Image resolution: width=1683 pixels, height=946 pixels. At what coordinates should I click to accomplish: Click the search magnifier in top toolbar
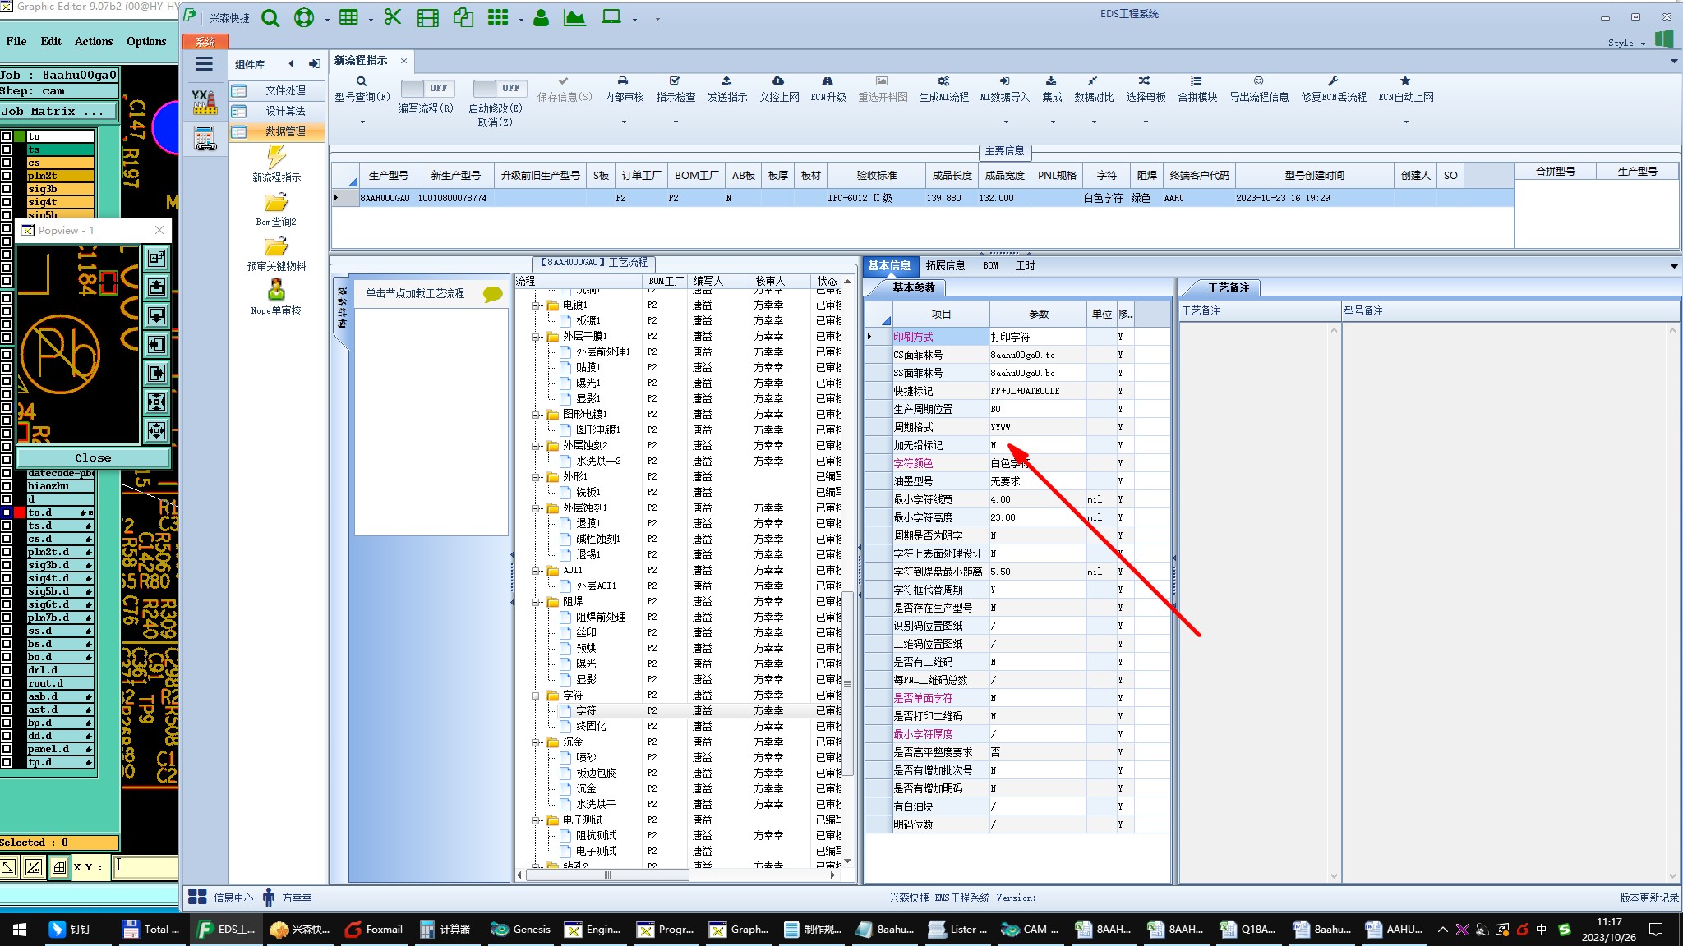coord(270,17)
